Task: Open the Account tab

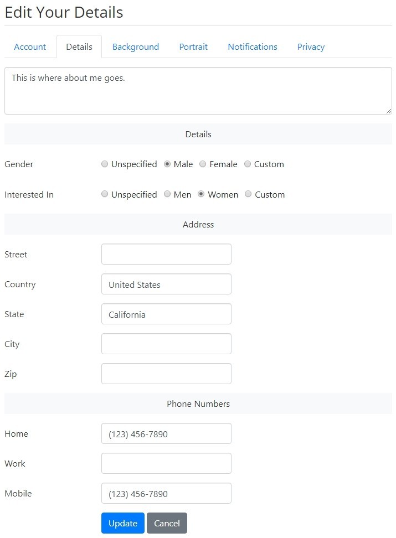Action: 30,46
